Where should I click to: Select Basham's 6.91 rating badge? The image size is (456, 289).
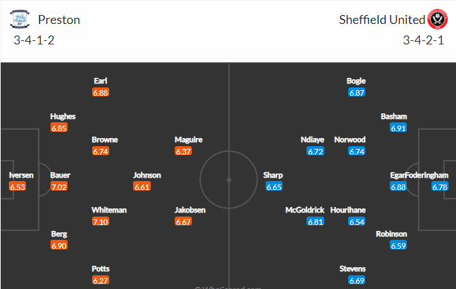pyautogui.click(x=399, y=128)
